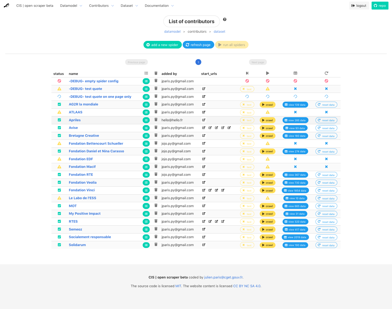
Task: Open start URL icon for Fondation Daniel et Nina Carasso
Action: 204,151
